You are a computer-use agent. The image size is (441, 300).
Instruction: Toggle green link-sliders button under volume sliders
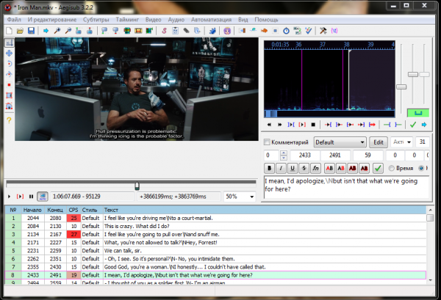click(418, 113)
